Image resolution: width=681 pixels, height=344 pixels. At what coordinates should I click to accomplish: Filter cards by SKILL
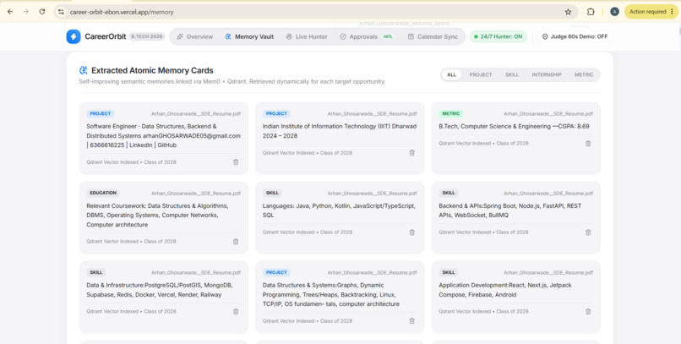pyautogui.click(x=512, y=74)
